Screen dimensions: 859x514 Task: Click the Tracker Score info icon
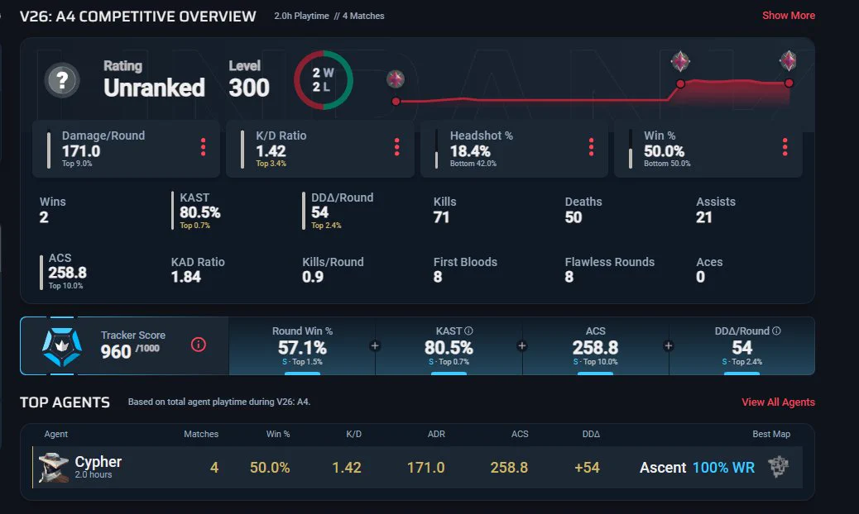point(199,345)
